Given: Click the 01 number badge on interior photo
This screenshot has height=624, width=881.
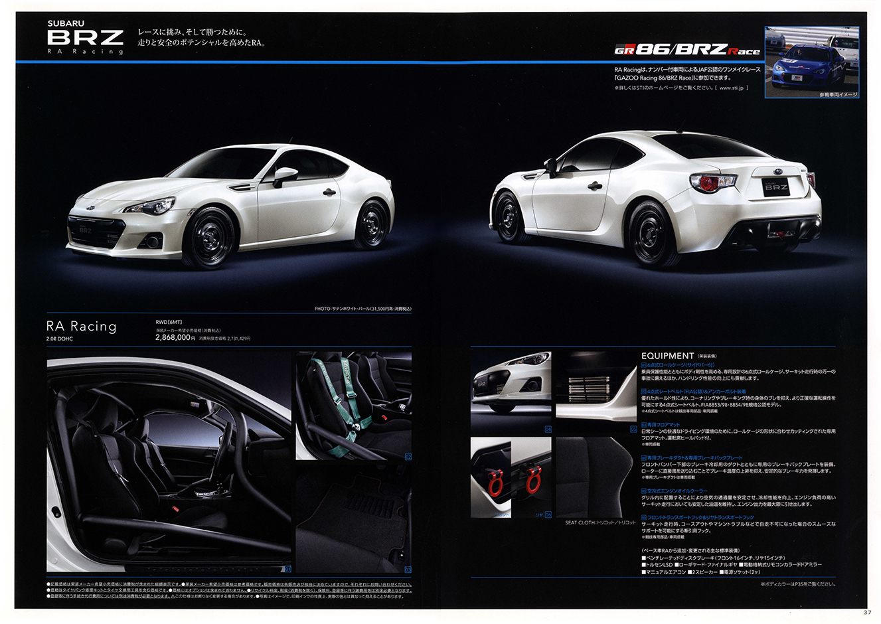Looking at the screenshot, I should 287,569.
